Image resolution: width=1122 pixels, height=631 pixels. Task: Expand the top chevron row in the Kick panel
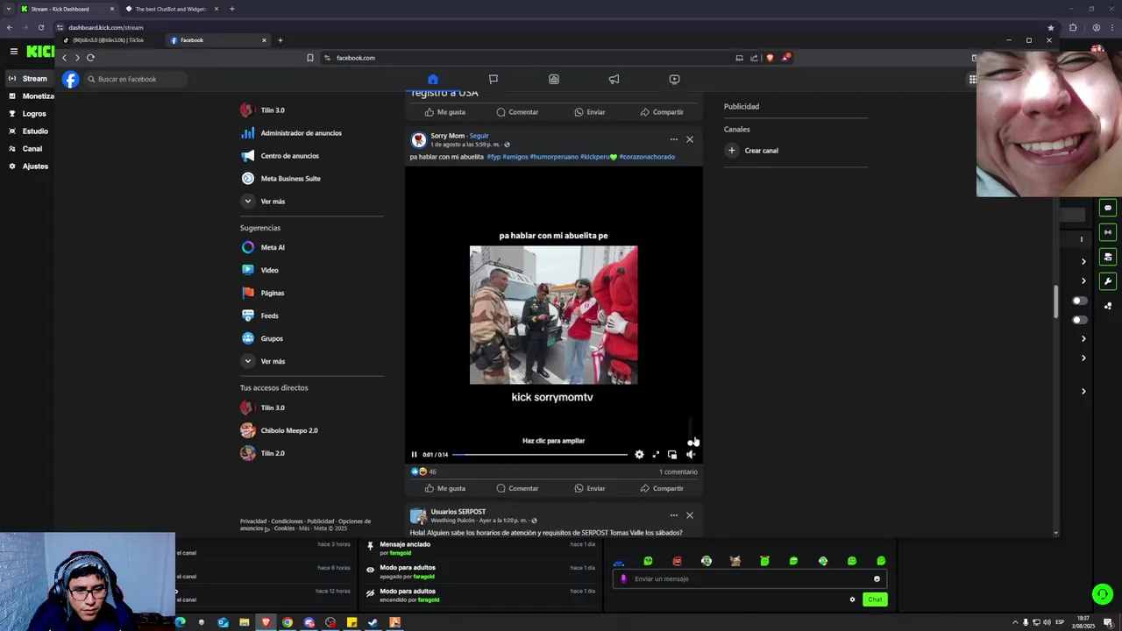(x=1083, y=261)
